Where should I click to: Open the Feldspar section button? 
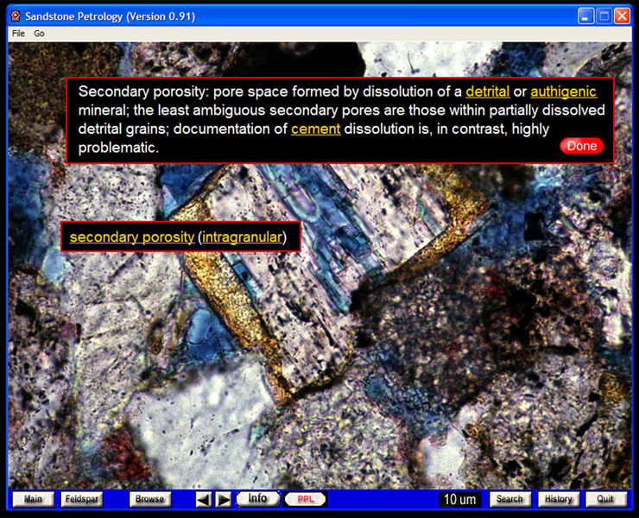click(x=81, y=499)
